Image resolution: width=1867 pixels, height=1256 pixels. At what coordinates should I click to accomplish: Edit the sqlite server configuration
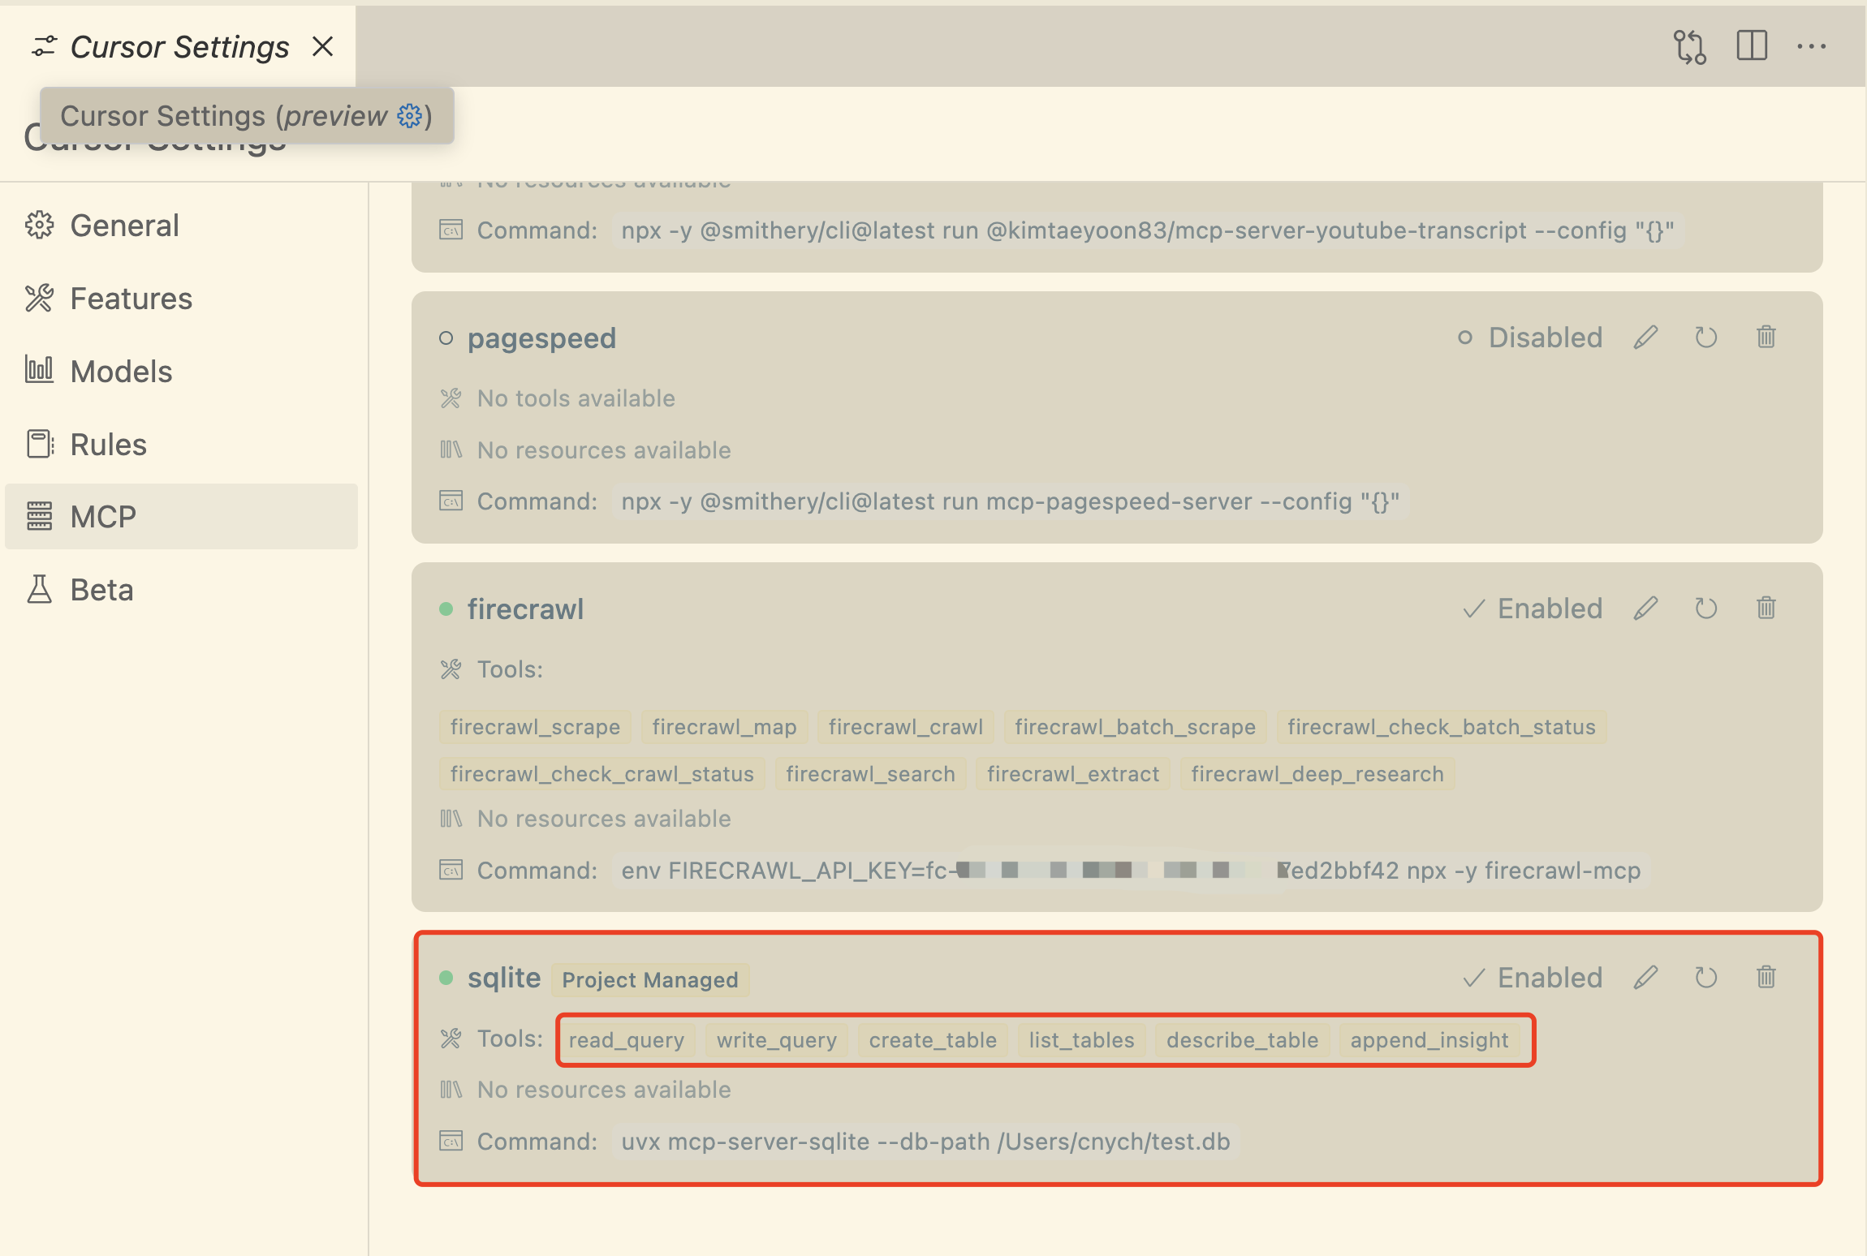tap(1645, 978)
